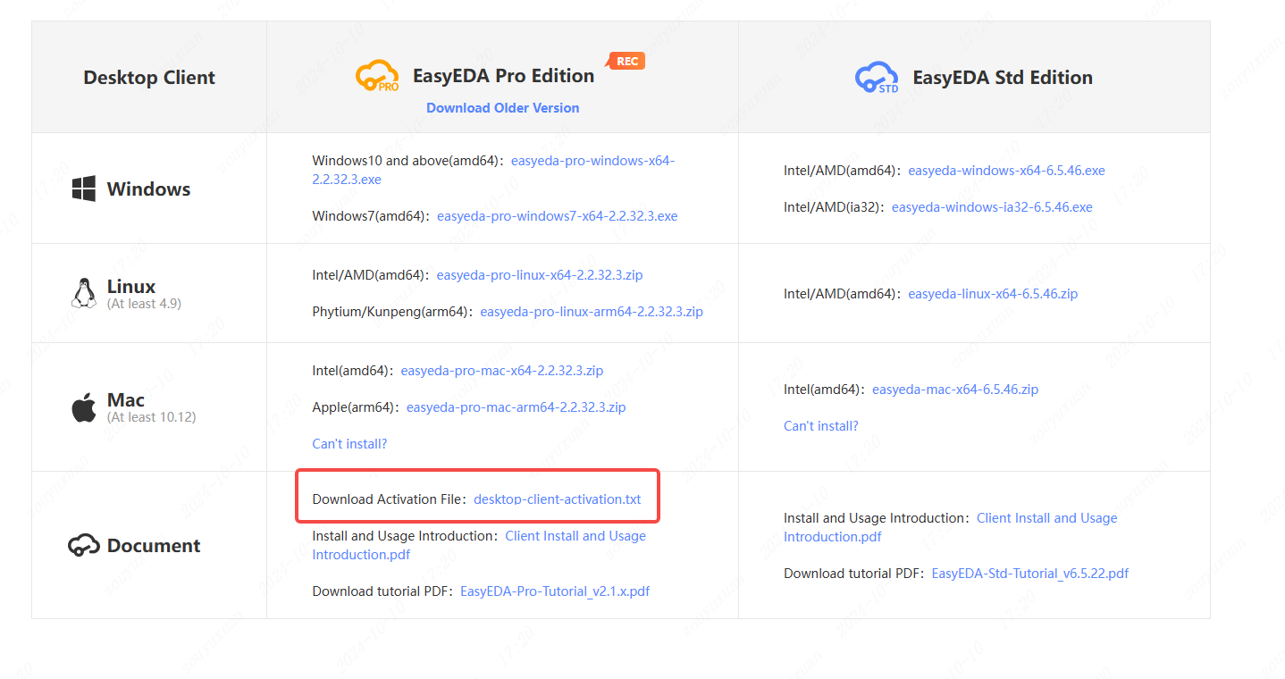
Task: Click the Desktop Client header cell
Action: point(149,78)
